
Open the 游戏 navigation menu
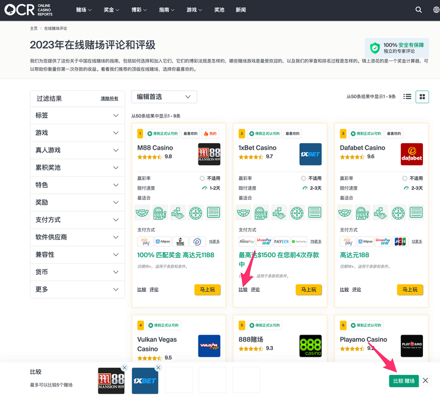click(194, 10)
